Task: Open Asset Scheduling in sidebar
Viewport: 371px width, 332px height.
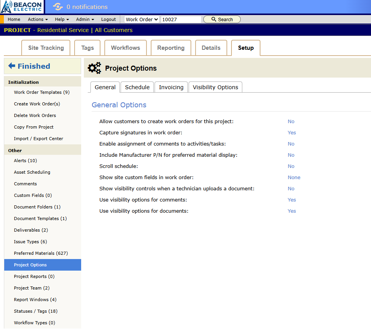Action: [32, 172]
